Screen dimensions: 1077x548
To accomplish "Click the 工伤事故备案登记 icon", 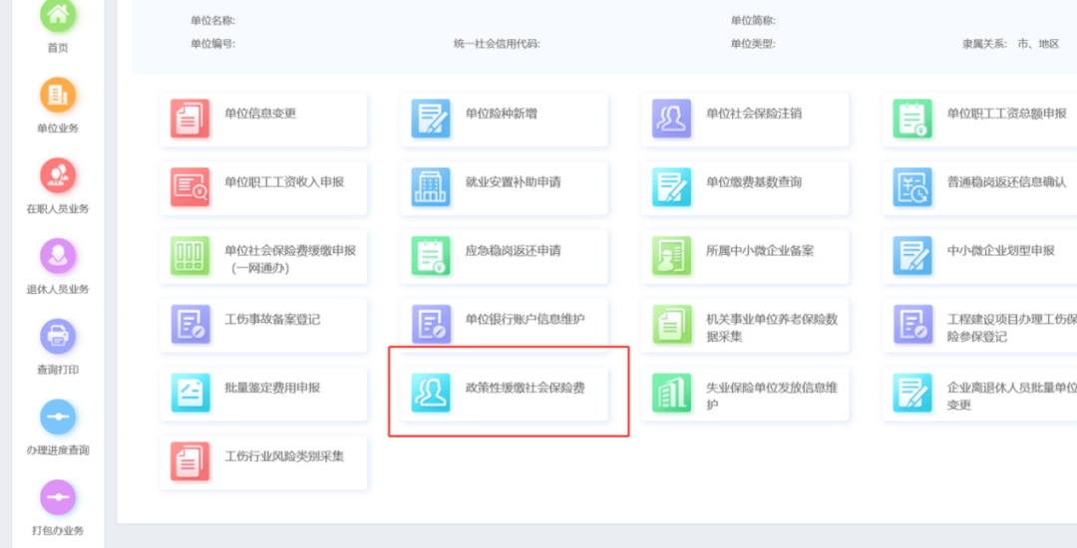I will pyautogui.click(x=190, y=325).
